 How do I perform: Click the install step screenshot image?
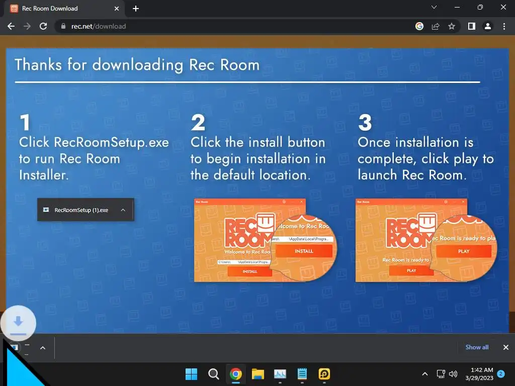pyautogui.click(x=266, y=240)
